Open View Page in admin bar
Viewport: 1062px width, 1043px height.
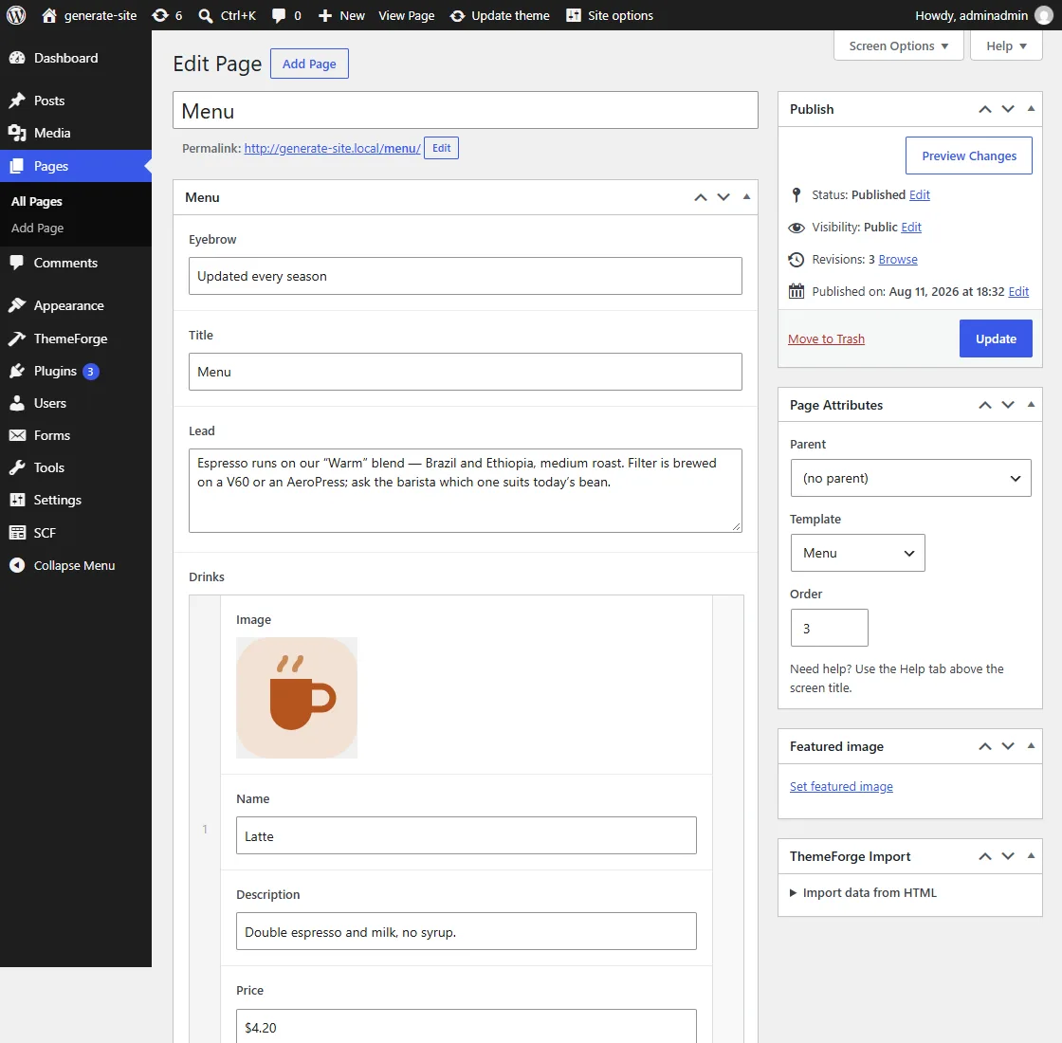pos(407,15)
